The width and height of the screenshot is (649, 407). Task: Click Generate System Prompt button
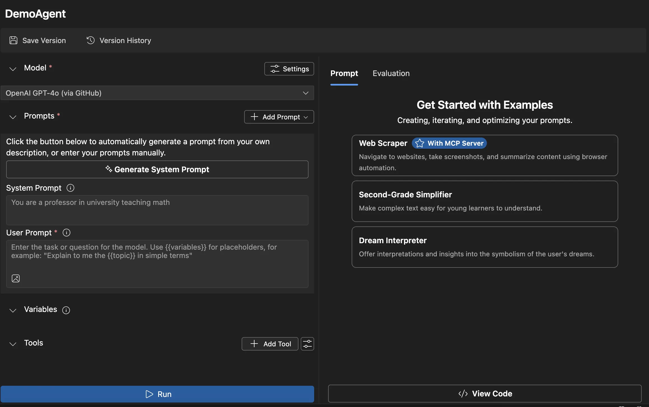tap(157, 169)
